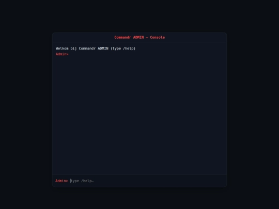Select the red 'Admin>' prompt in the output area
This screenshot has width=279, height=209.
(x=62, y=54)
